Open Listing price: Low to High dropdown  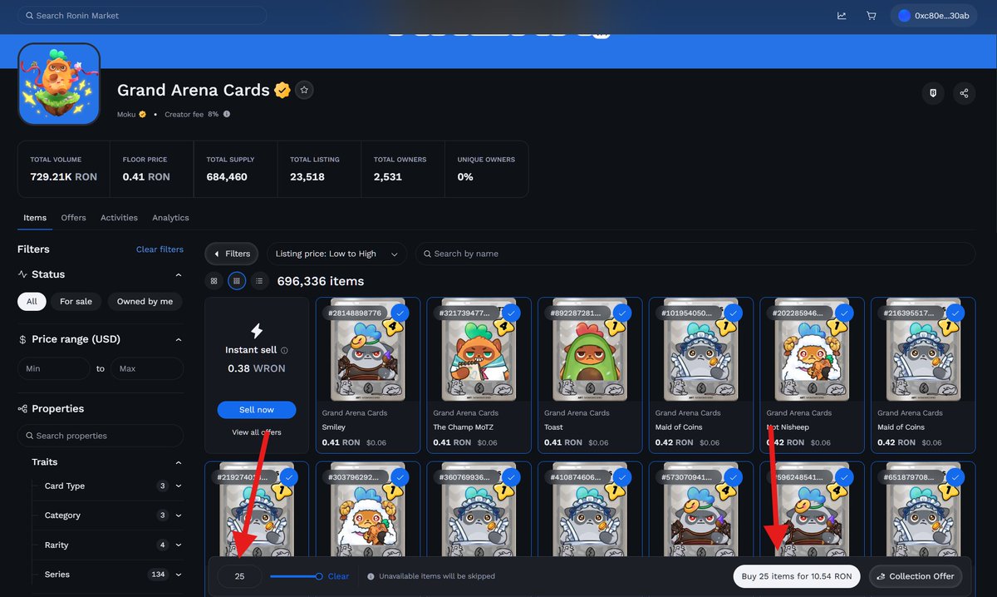click(x=336, y=254)
